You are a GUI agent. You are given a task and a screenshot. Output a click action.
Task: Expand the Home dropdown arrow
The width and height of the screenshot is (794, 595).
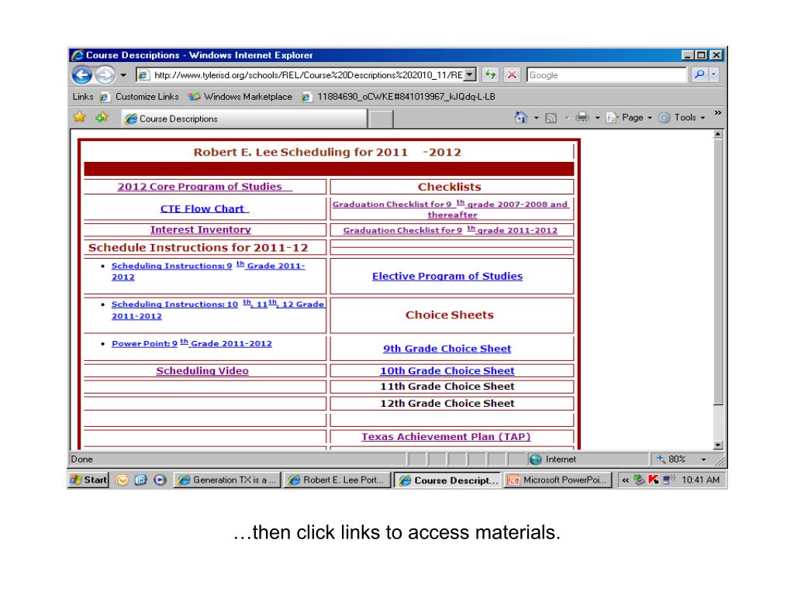pyautogui.click(x=537, y=118)
